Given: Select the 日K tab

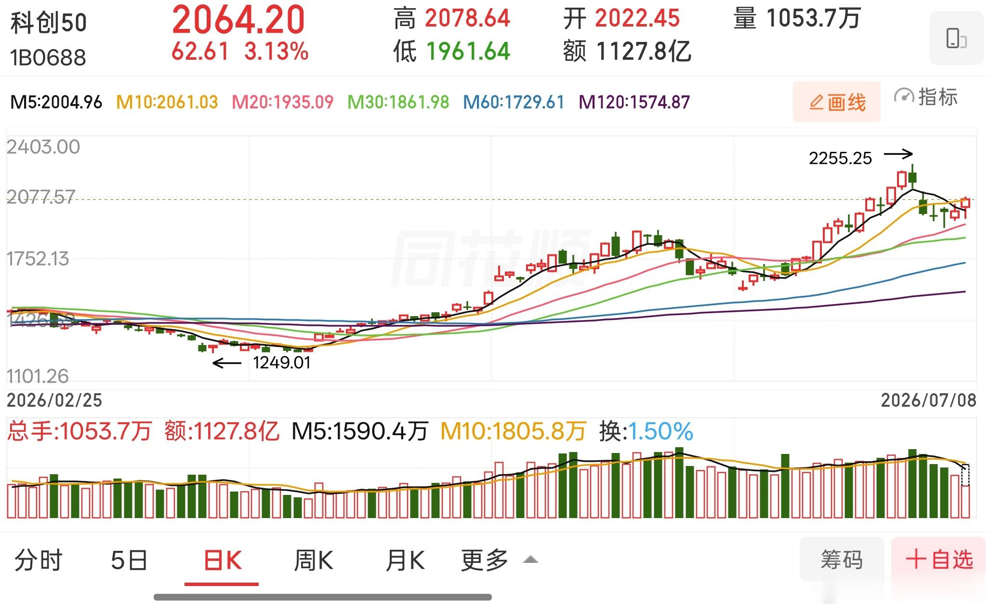Looking at the screenshot, I should pyautogui.click(x=222, y=560).
